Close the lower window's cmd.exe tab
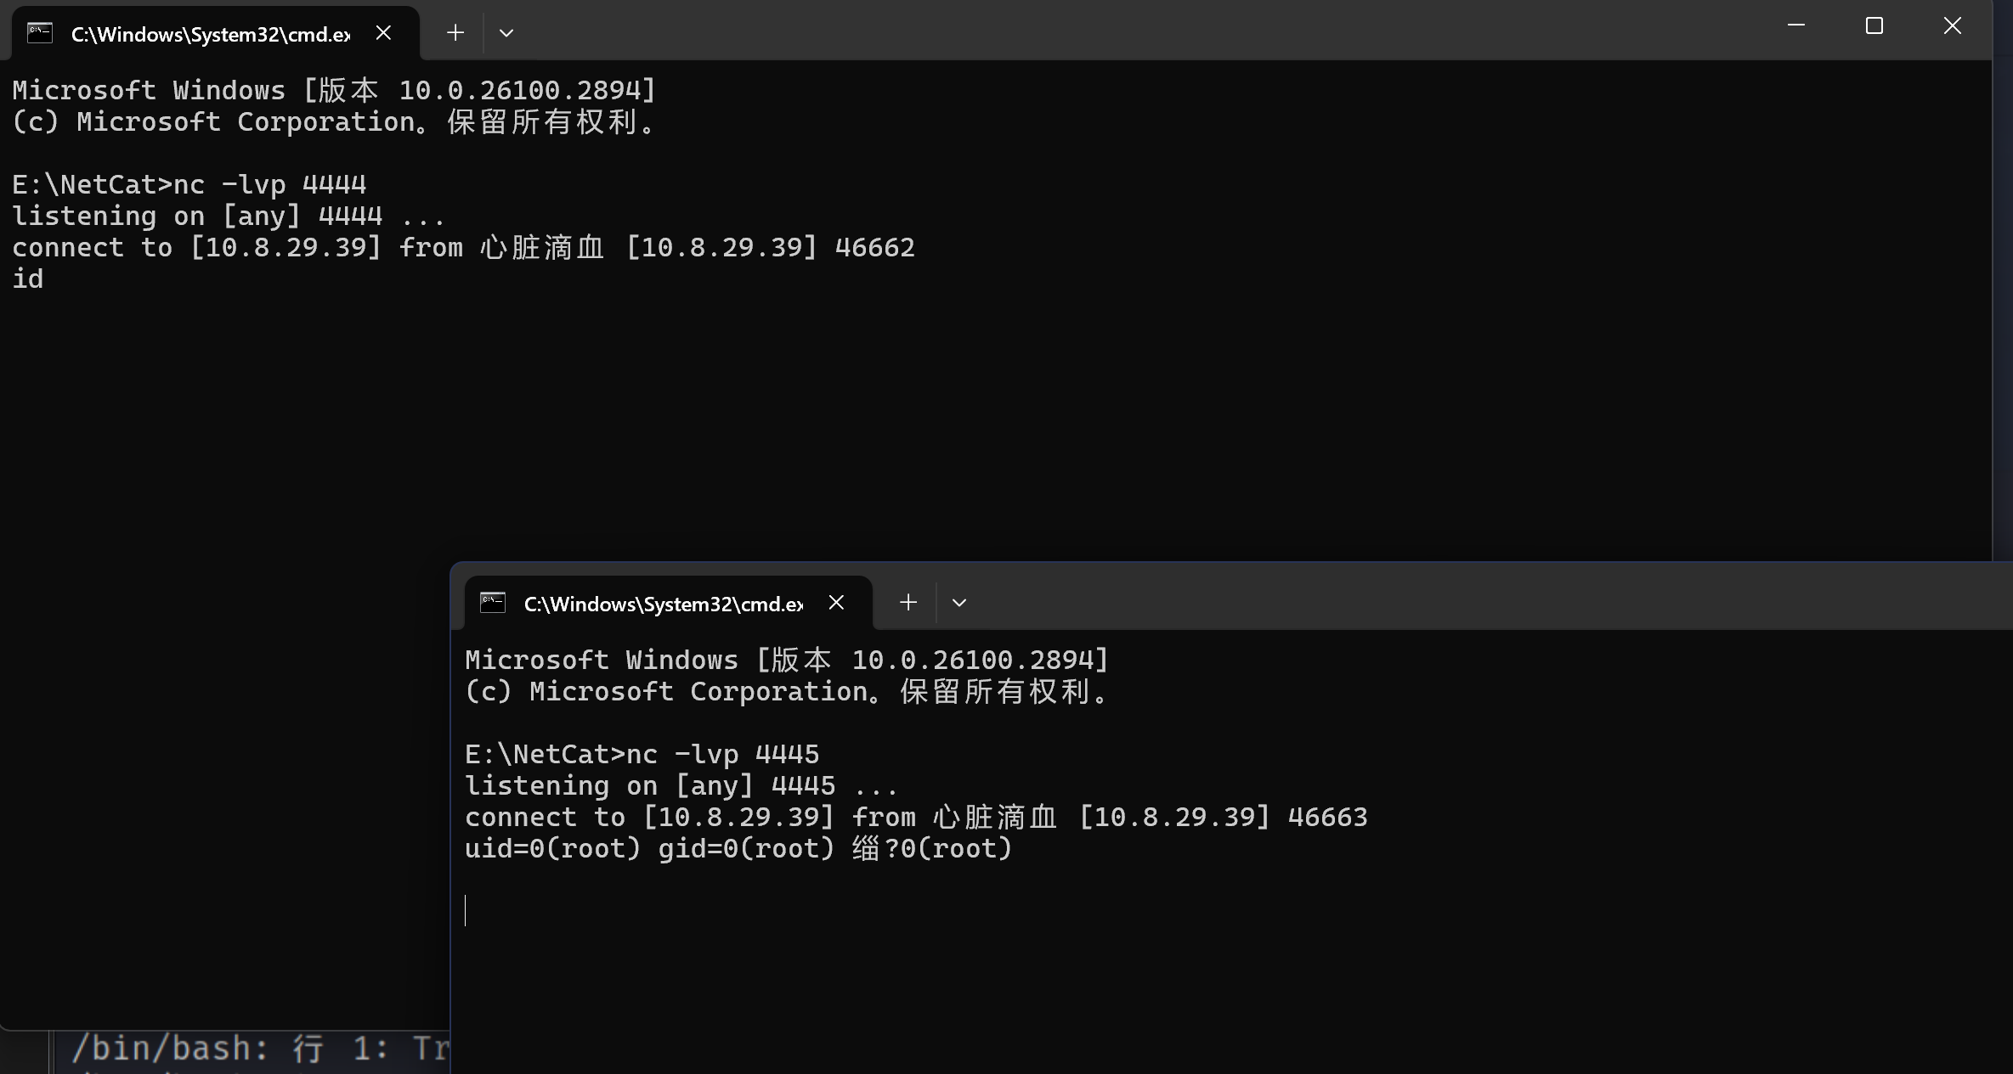This screenshot has height=1074, width=2013. pyautogui.click(x=836, y=602)
